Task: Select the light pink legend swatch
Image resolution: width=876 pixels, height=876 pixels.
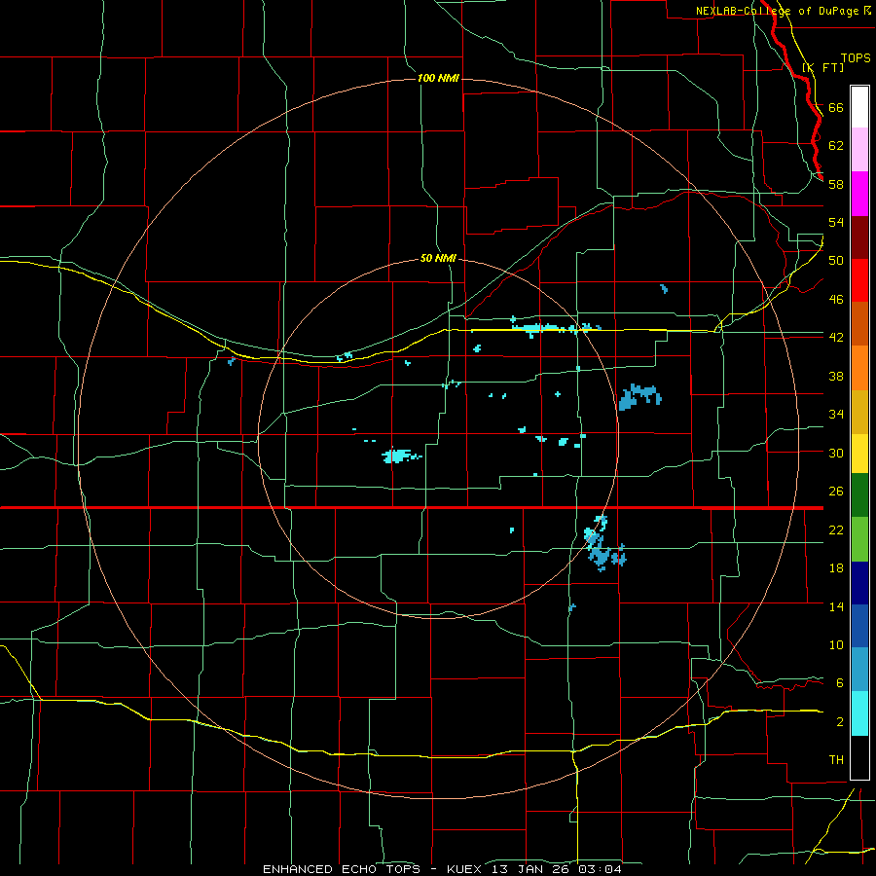Action: tap(859, 149)
